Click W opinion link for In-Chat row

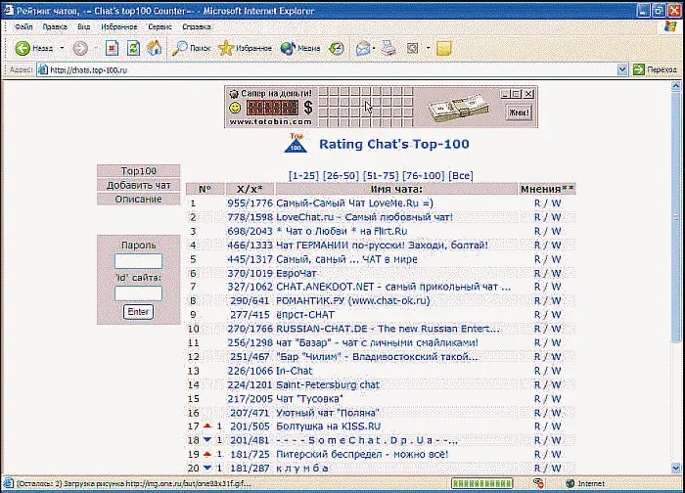tap(556, 371)
